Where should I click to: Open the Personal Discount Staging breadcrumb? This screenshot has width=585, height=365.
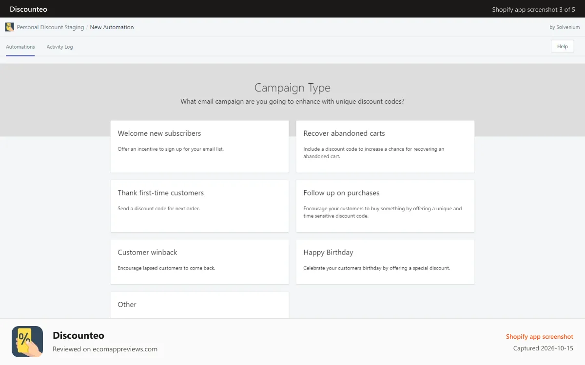50,27
